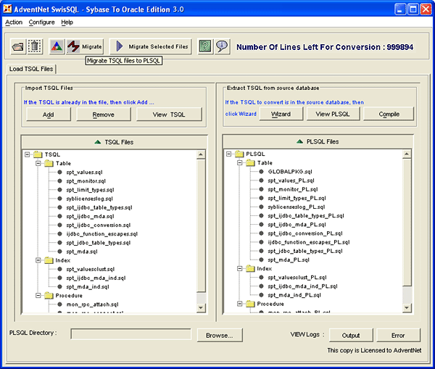
Task: Select spt_mda_PL.sql file
Action: pos(289,260)
